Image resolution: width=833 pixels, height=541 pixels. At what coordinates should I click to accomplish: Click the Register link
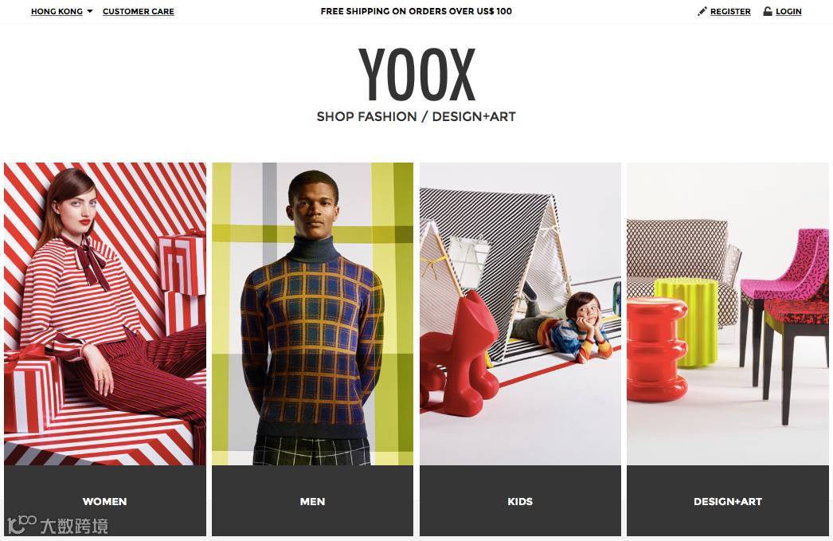[x=730, y=11]
